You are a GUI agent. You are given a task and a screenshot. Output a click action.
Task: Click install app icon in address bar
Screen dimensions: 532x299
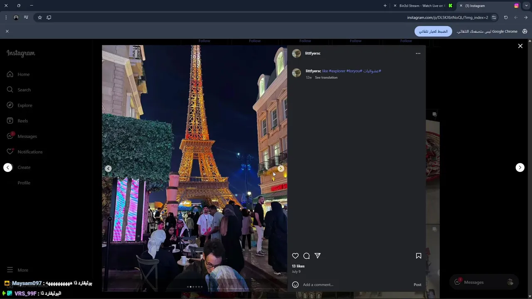(x=49, y=17)
